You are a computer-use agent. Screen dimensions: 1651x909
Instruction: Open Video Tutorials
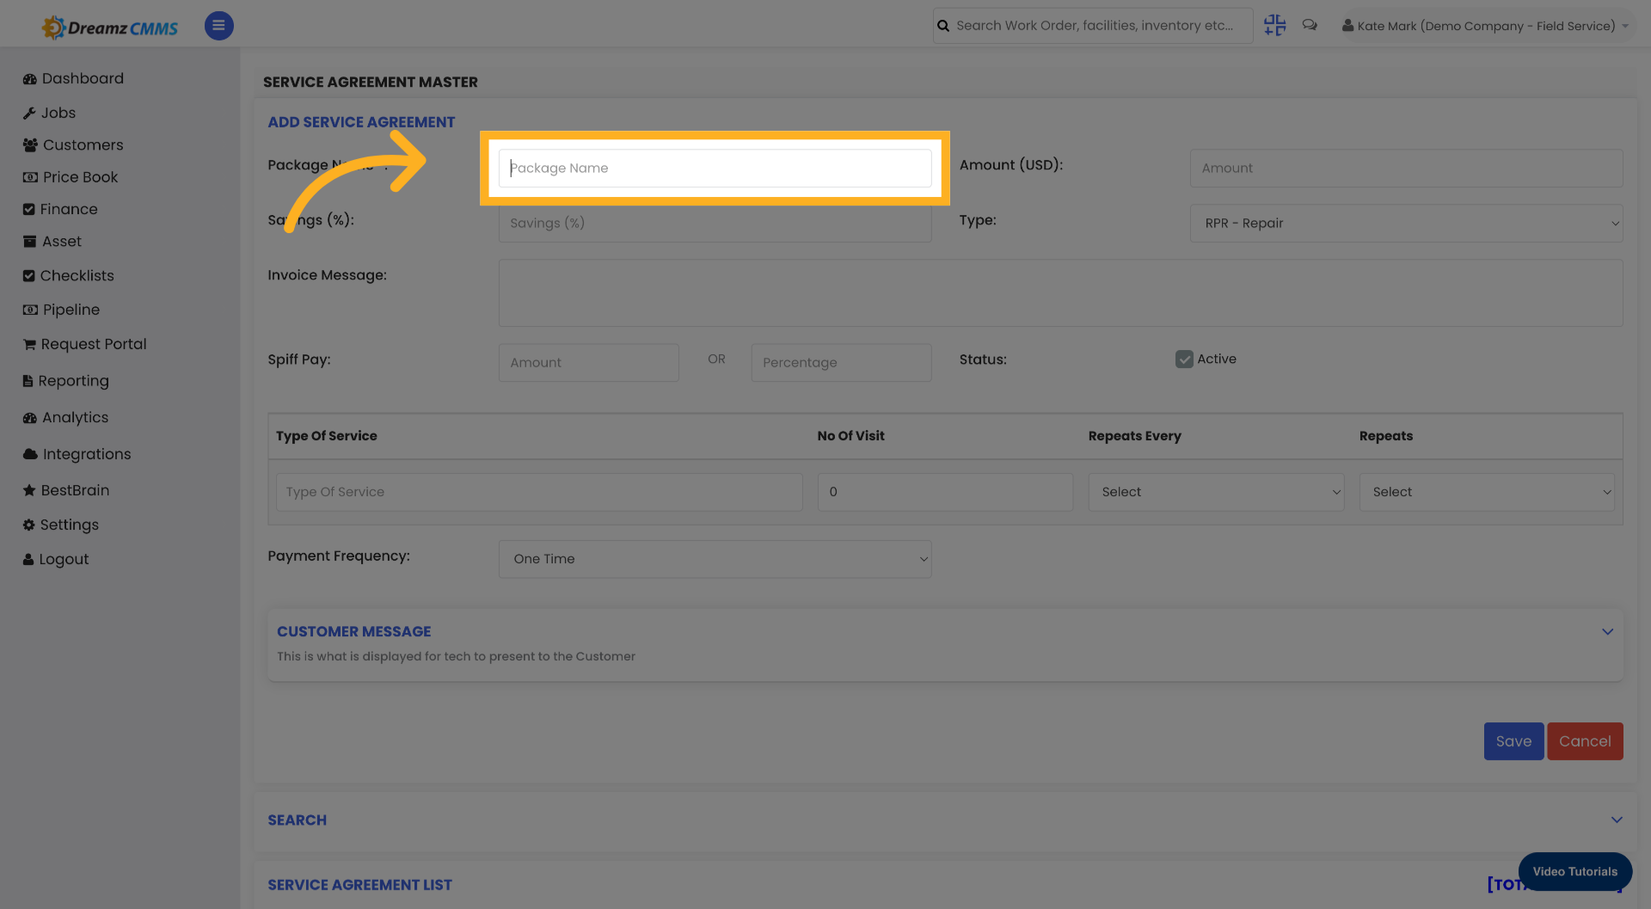1574,871
